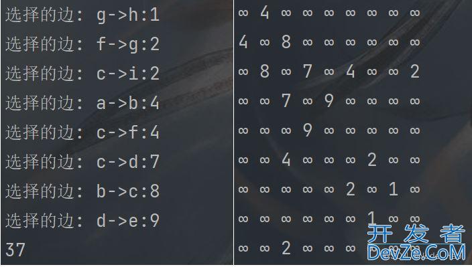Select the 2 in the last matrix row
Screen dimensions: 472x267
click(286, 248)
